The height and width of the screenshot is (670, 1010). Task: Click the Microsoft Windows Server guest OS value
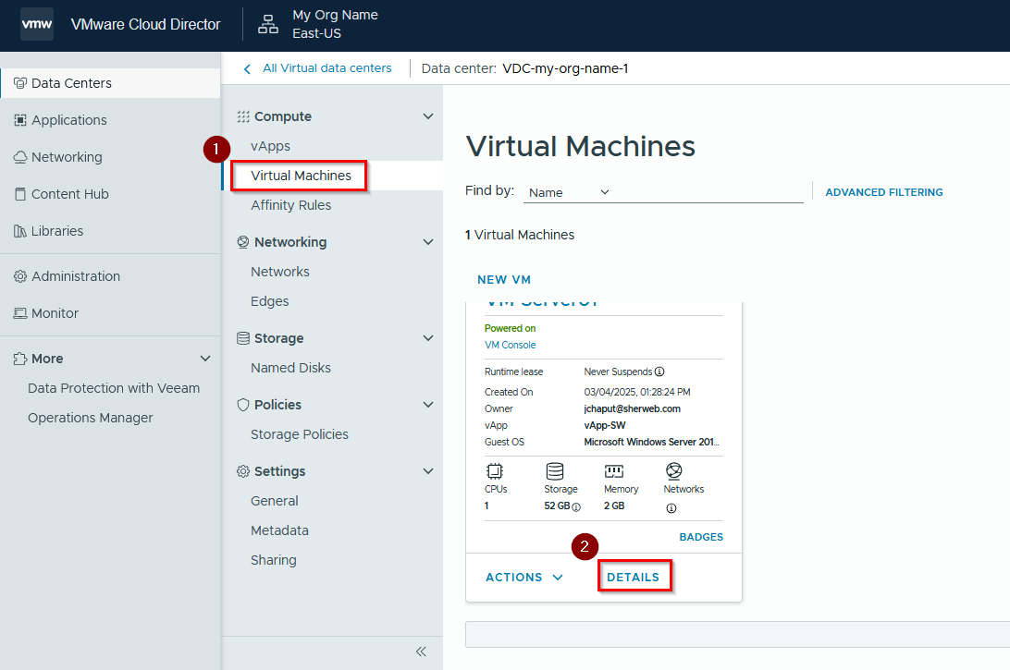click(651, 442)
